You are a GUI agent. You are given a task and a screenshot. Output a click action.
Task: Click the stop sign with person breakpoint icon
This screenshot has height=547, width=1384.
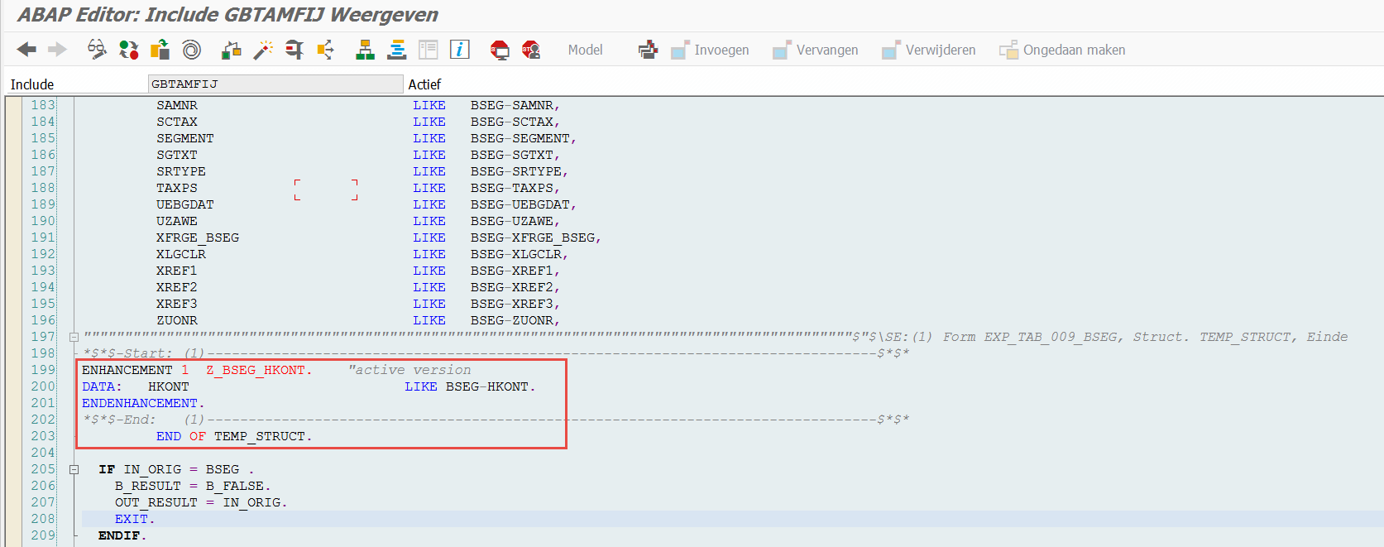[x=531, y=50]
